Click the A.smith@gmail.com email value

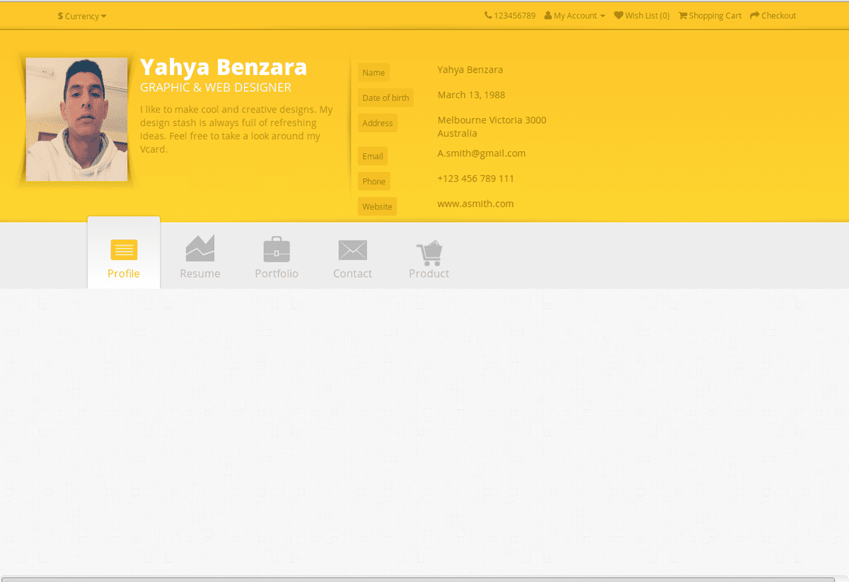pyautogui.click(x=482, y=153)
